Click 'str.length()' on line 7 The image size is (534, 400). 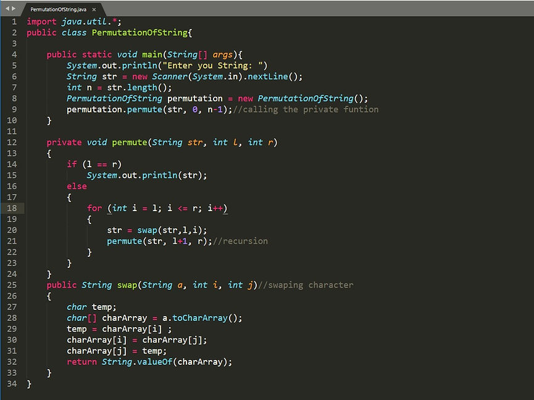pos(137,88)
